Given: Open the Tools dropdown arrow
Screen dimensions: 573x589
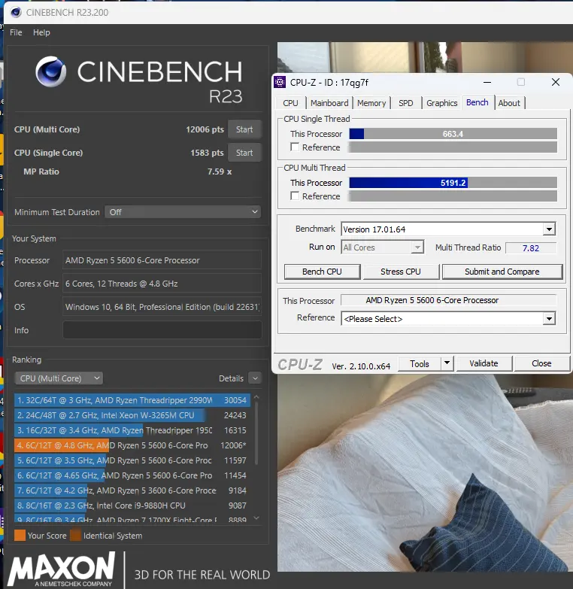Looking at the screenshot, I should 447,363.
